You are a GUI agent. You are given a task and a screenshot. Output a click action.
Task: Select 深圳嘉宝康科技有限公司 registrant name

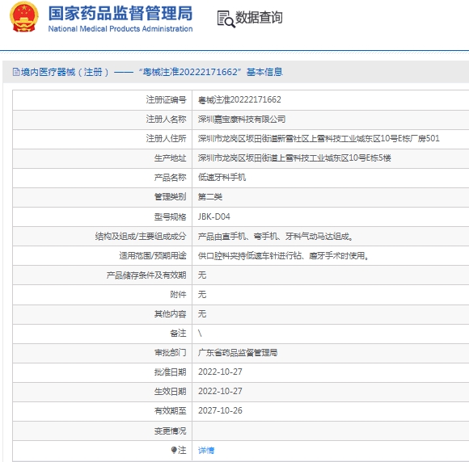pos(242,120)
